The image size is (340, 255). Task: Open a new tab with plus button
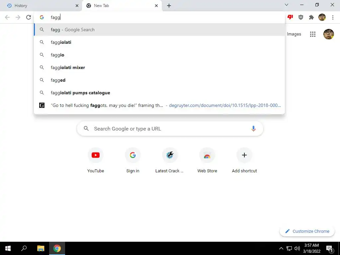pos(169,6)
